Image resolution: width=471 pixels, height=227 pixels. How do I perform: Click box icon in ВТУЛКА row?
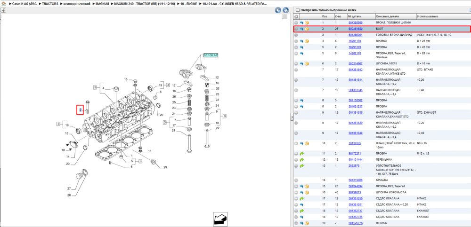pyautogui.click(x=307, y=223)
